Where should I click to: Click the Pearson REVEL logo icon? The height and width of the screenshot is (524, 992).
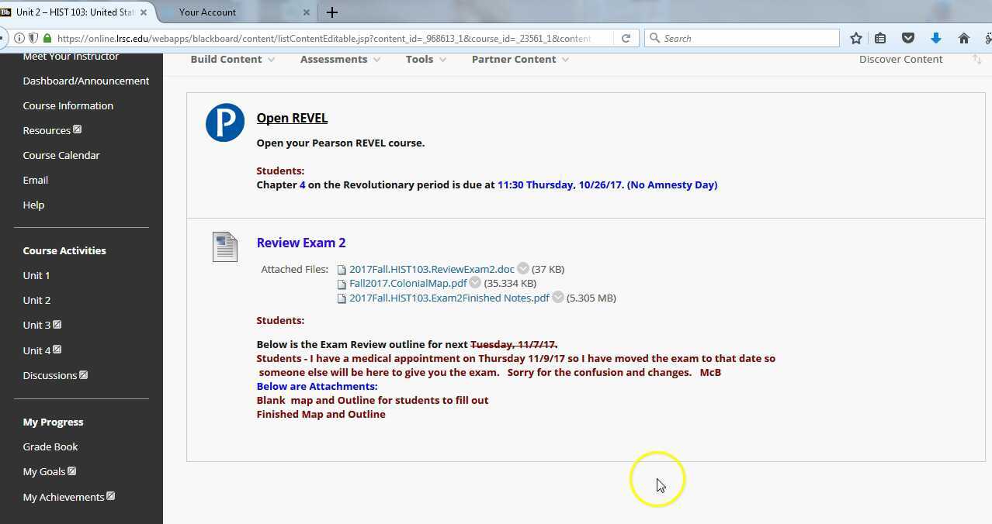click(225, 122)
